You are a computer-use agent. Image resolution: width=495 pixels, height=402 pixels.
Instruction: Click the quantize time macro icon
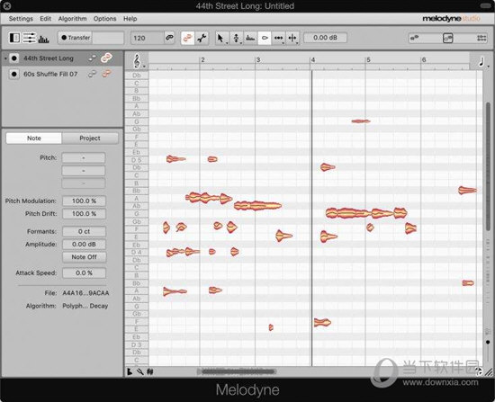coord(448,38)
